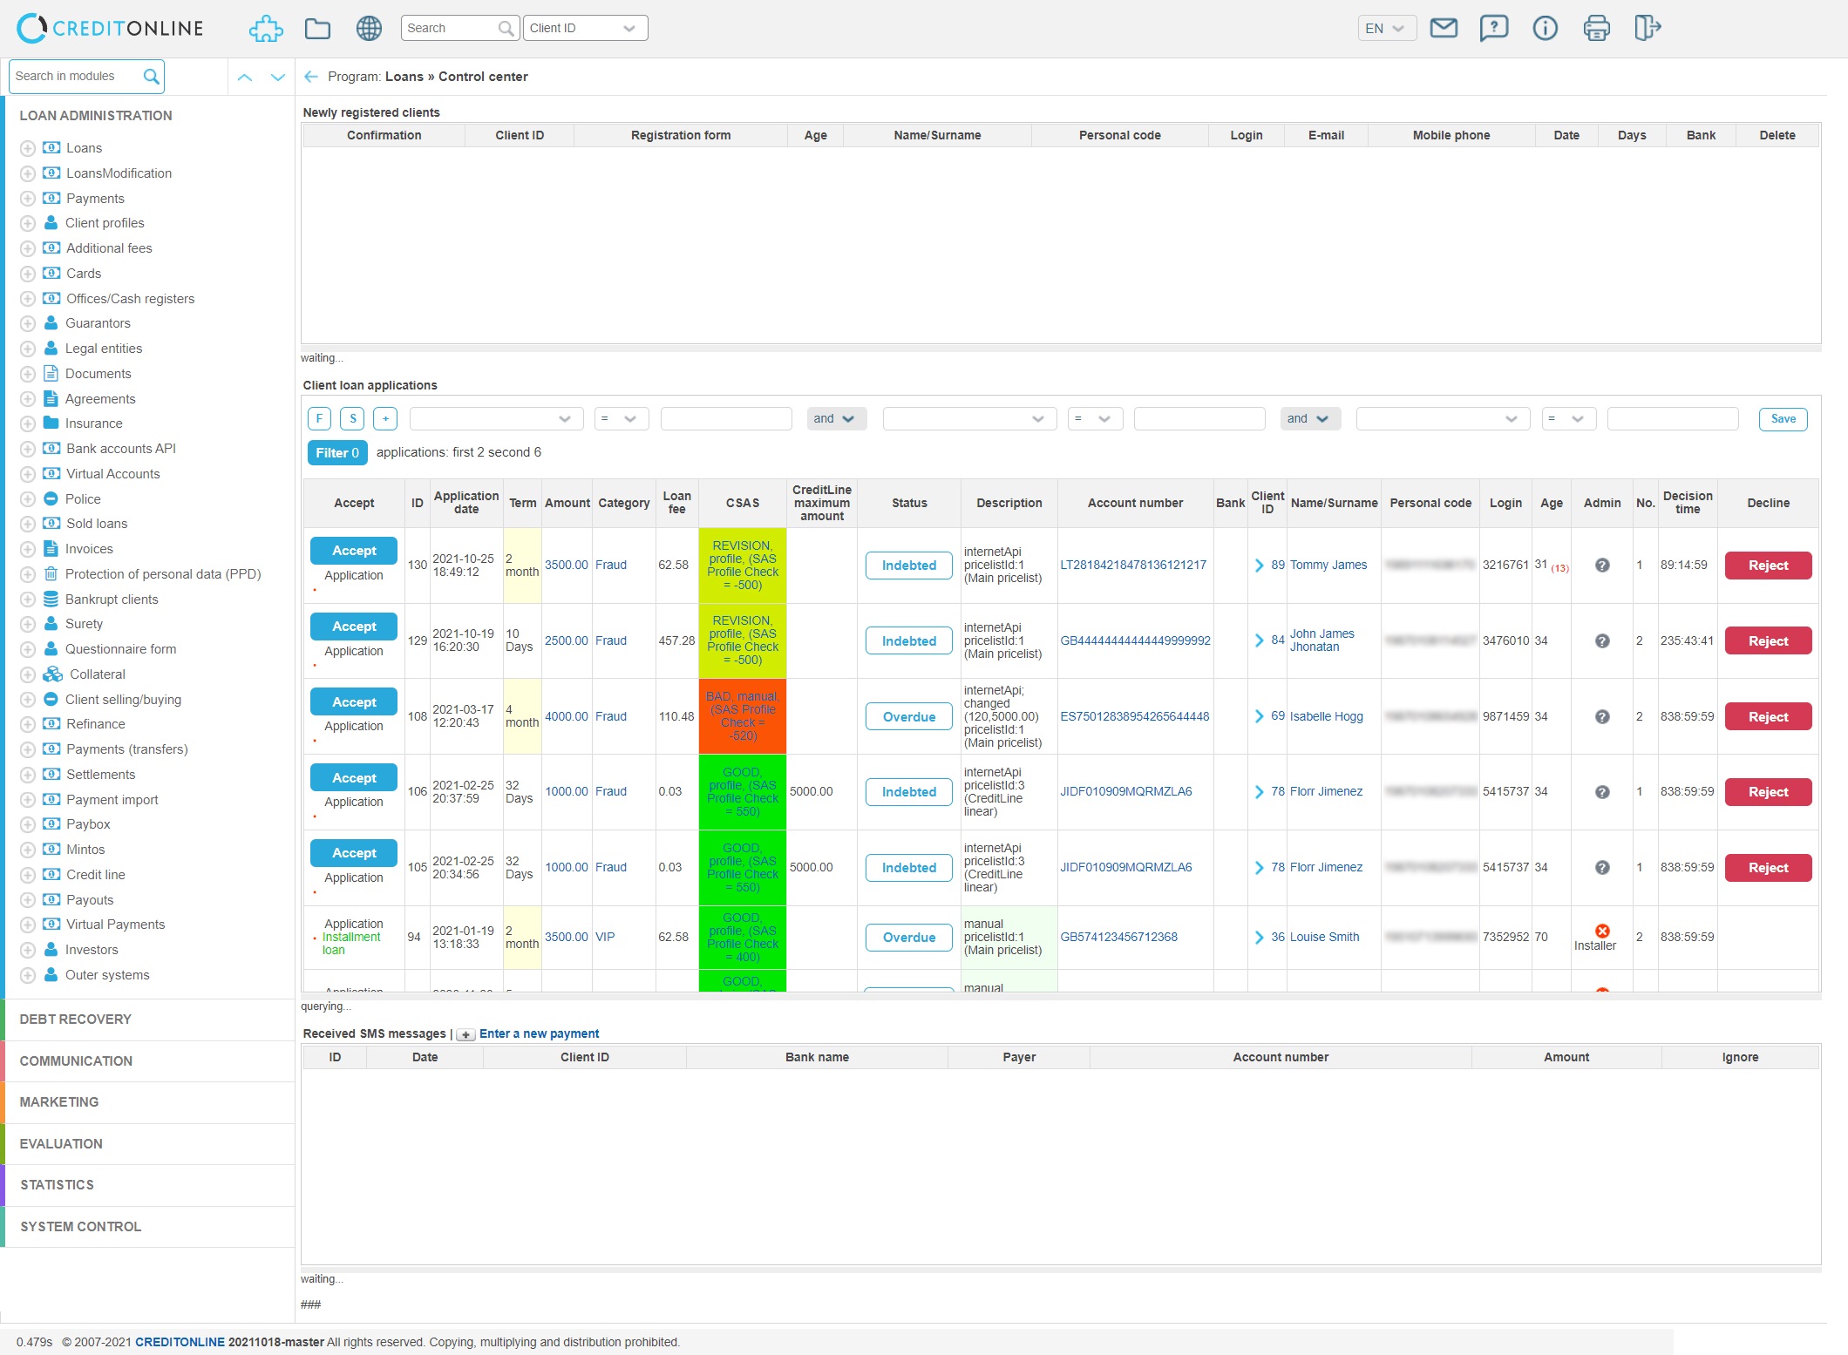Open the mail envelope icon
This screenshot has width=1848, height=1355.
[1444, 28]
